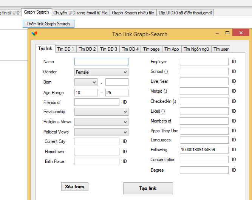Click ID link next to Concentration

234,160
